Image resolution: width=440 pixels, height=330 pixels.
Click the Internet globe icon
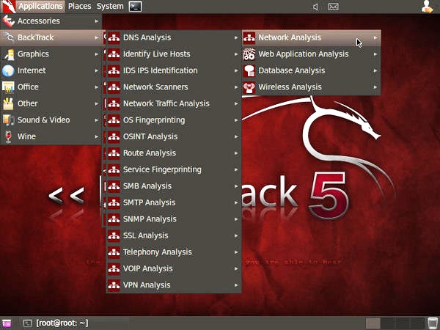[x=8, y=70]
